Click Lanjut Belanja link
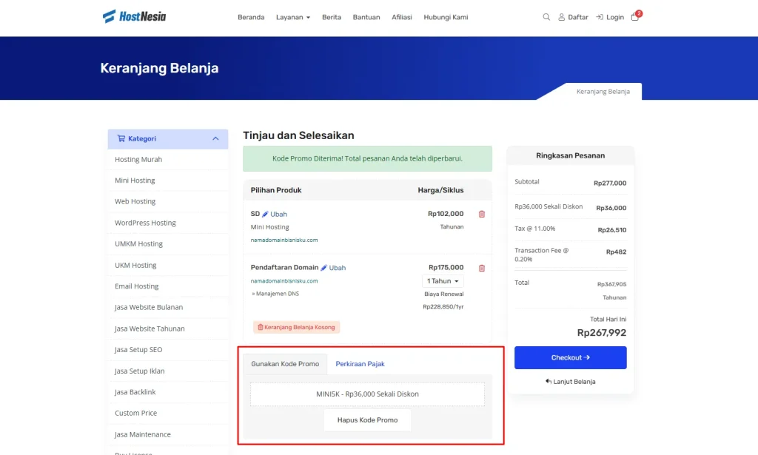Viewport: 758px width, 455px height. coord(570,382)
